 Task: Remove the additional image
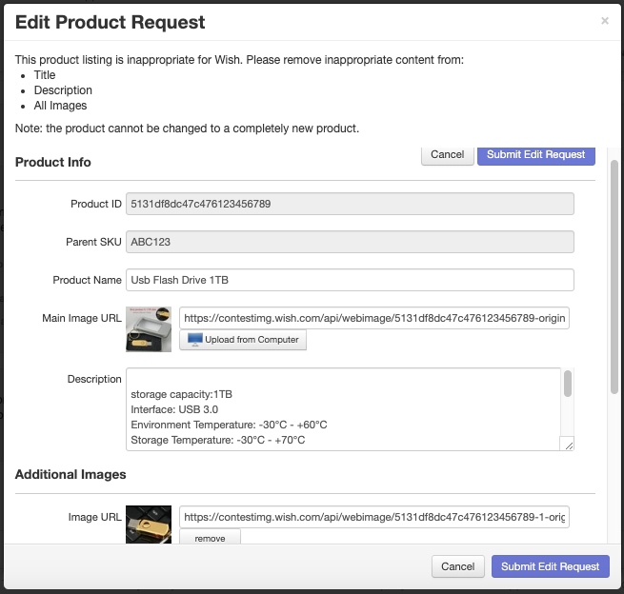point(210,538)
